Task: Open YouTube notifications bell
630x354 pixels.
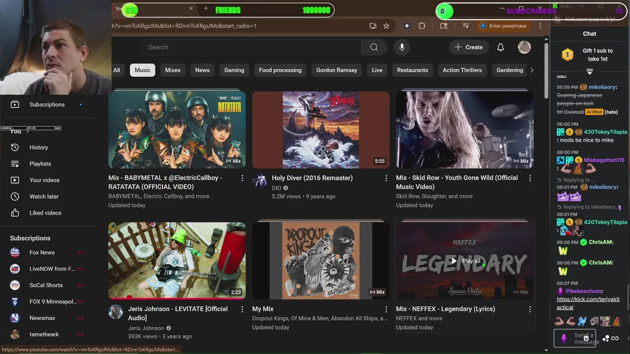Action: (x=500, y=47)
